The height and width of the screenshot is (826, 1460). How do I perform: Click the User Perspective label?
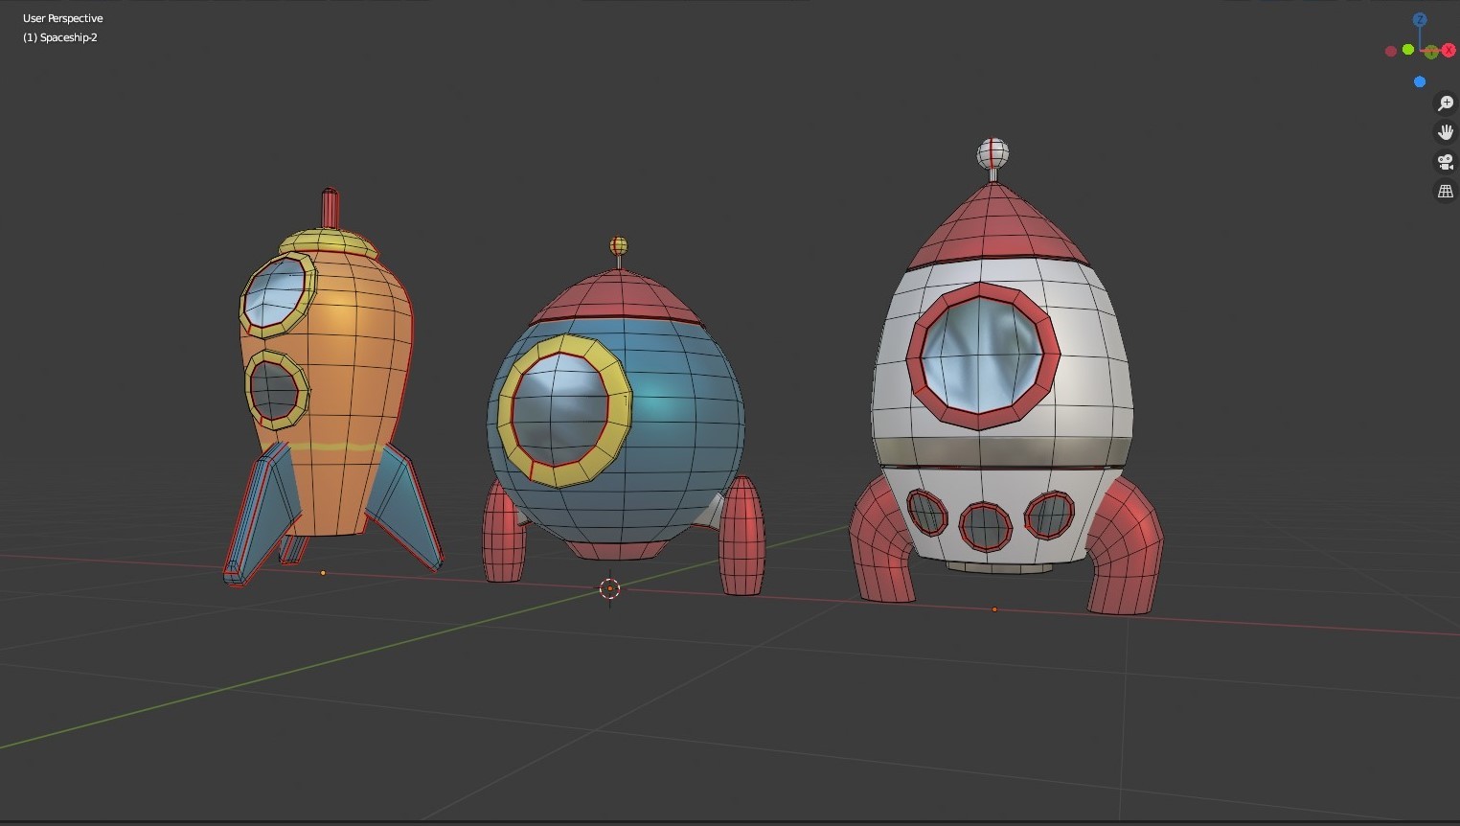63,17
